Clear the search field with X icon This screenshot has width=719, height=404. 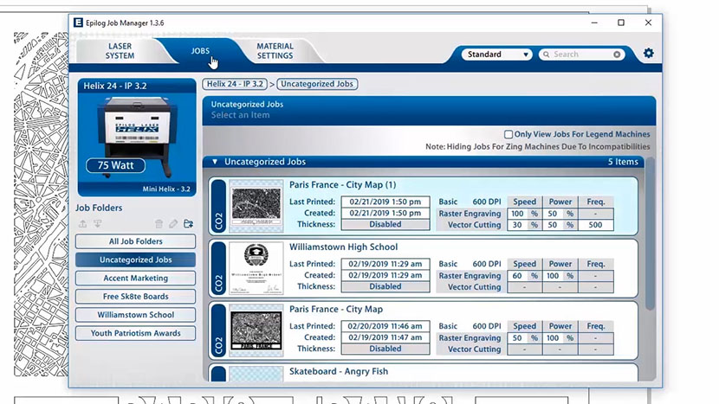pyautogui.click(x=617, y=55)
